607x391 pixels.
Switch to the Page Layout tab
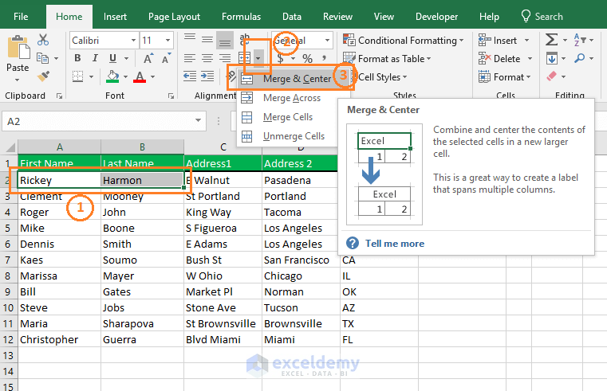[x=174, y=17]
